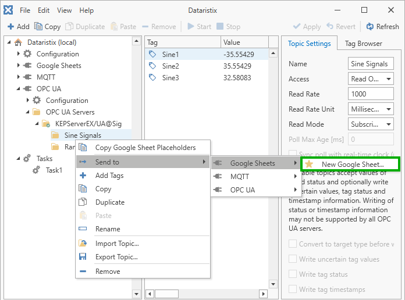The image size is (405, 300).
Task: Open the Read Rate Unit dropdown
Action: coord(371,109)
